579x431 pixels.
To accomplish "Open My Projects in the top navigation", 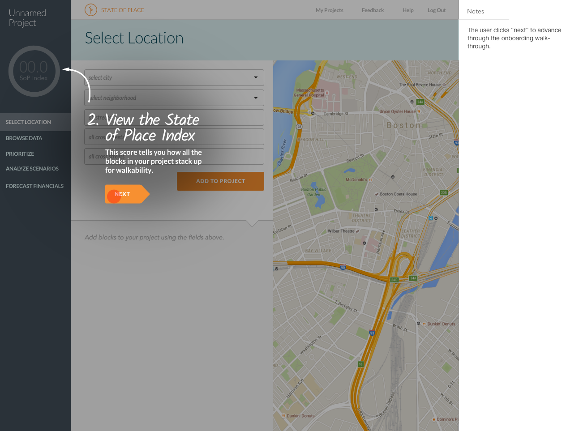I will (x=329, y=10).
